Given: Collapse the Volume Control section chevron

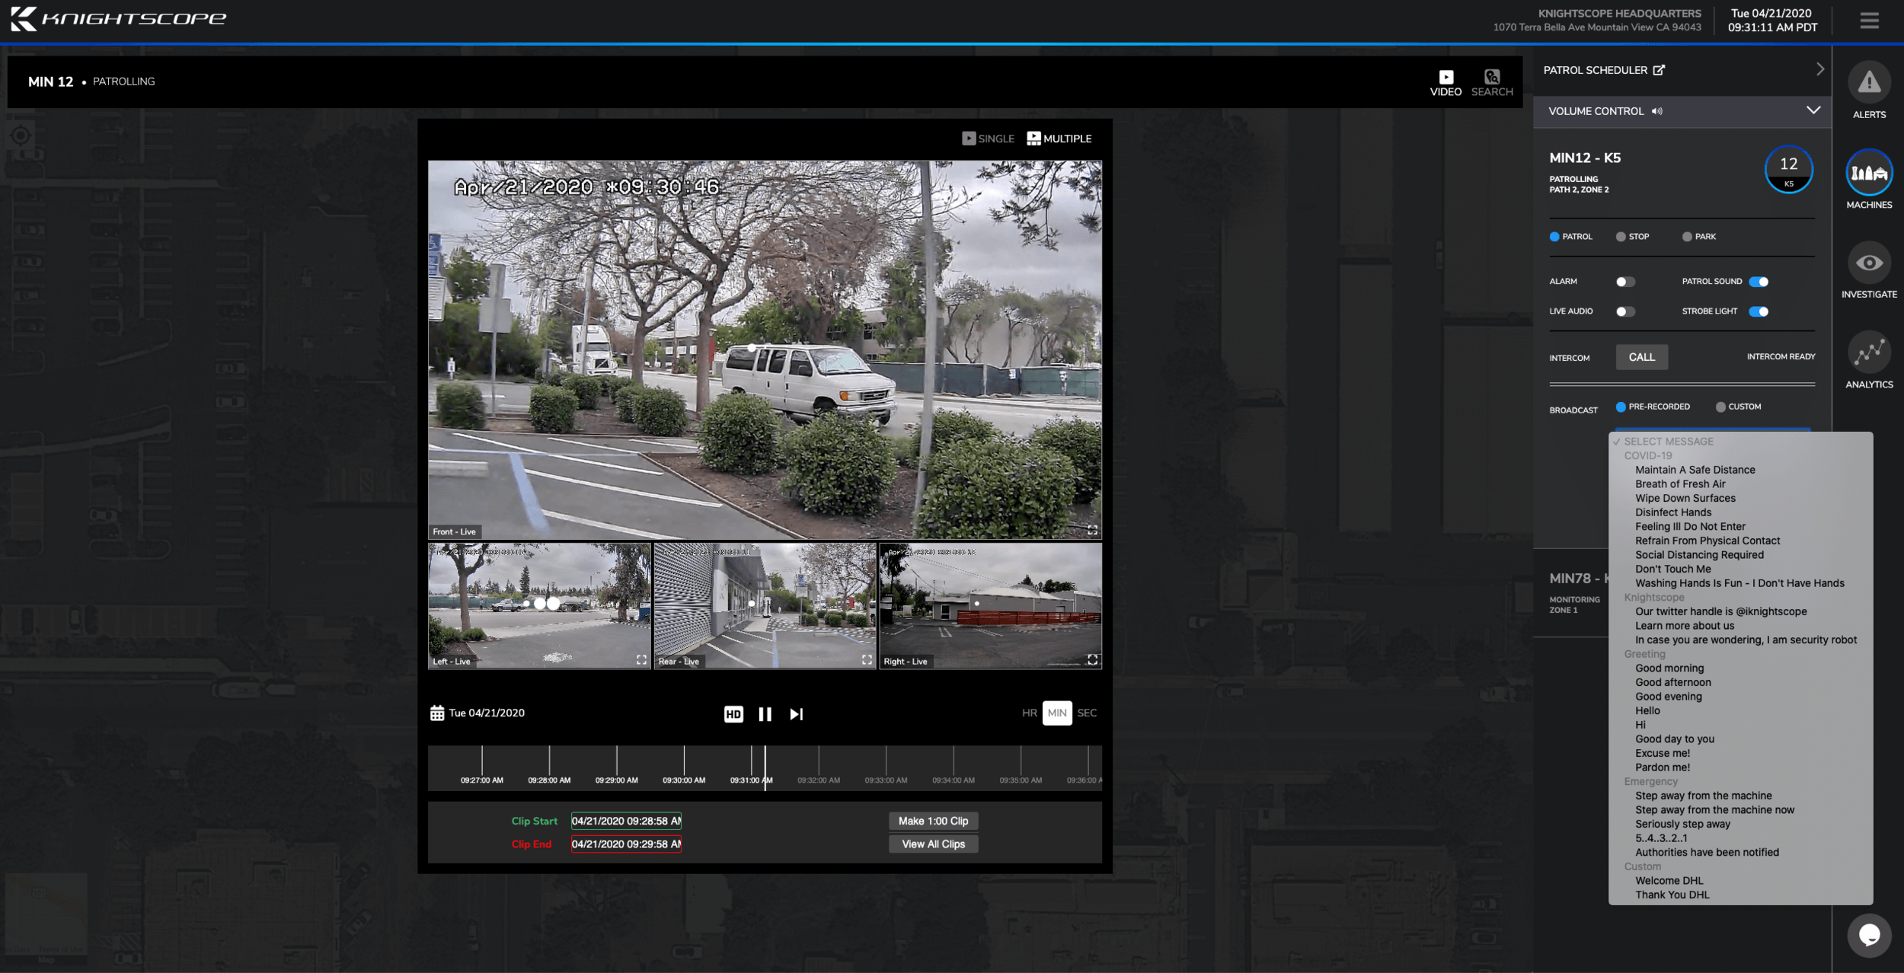Looking at the screenshot, I should click(1813, 110).
